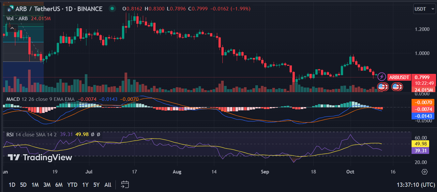The image size is (437, 192).
Task: Click the 10:22:49 countdown on price axis
Action: tap(424, 84)
